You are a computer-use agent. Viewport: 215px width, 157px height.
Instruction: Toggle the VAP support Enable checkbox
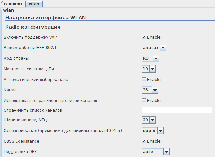pyautogui.click(x=144, y=37)
